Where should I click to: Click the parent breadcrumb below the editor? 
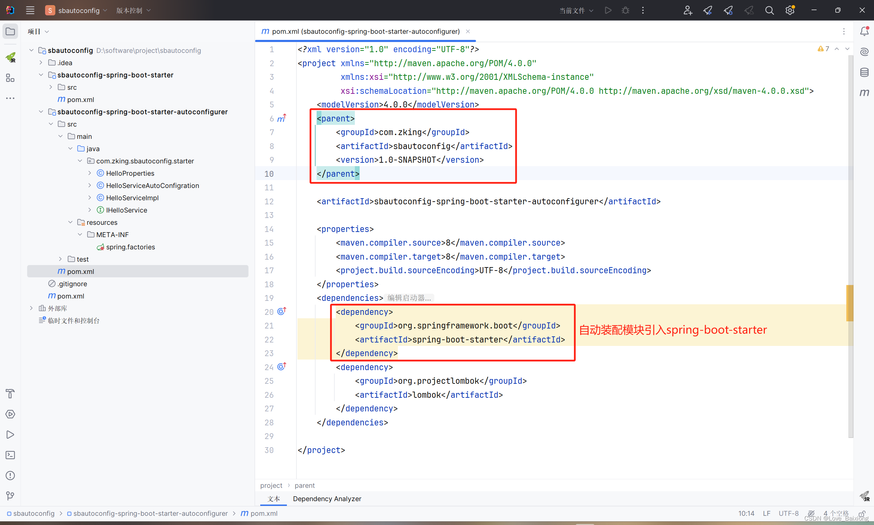[305, 485]
